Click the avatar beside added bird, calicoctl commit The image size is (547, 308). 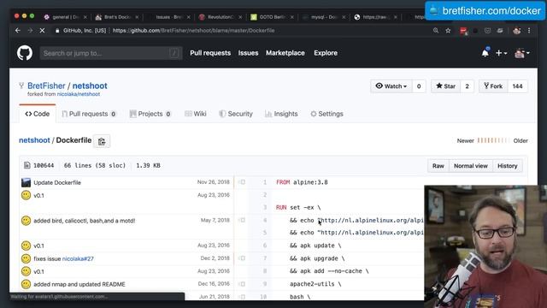[26, 221]
